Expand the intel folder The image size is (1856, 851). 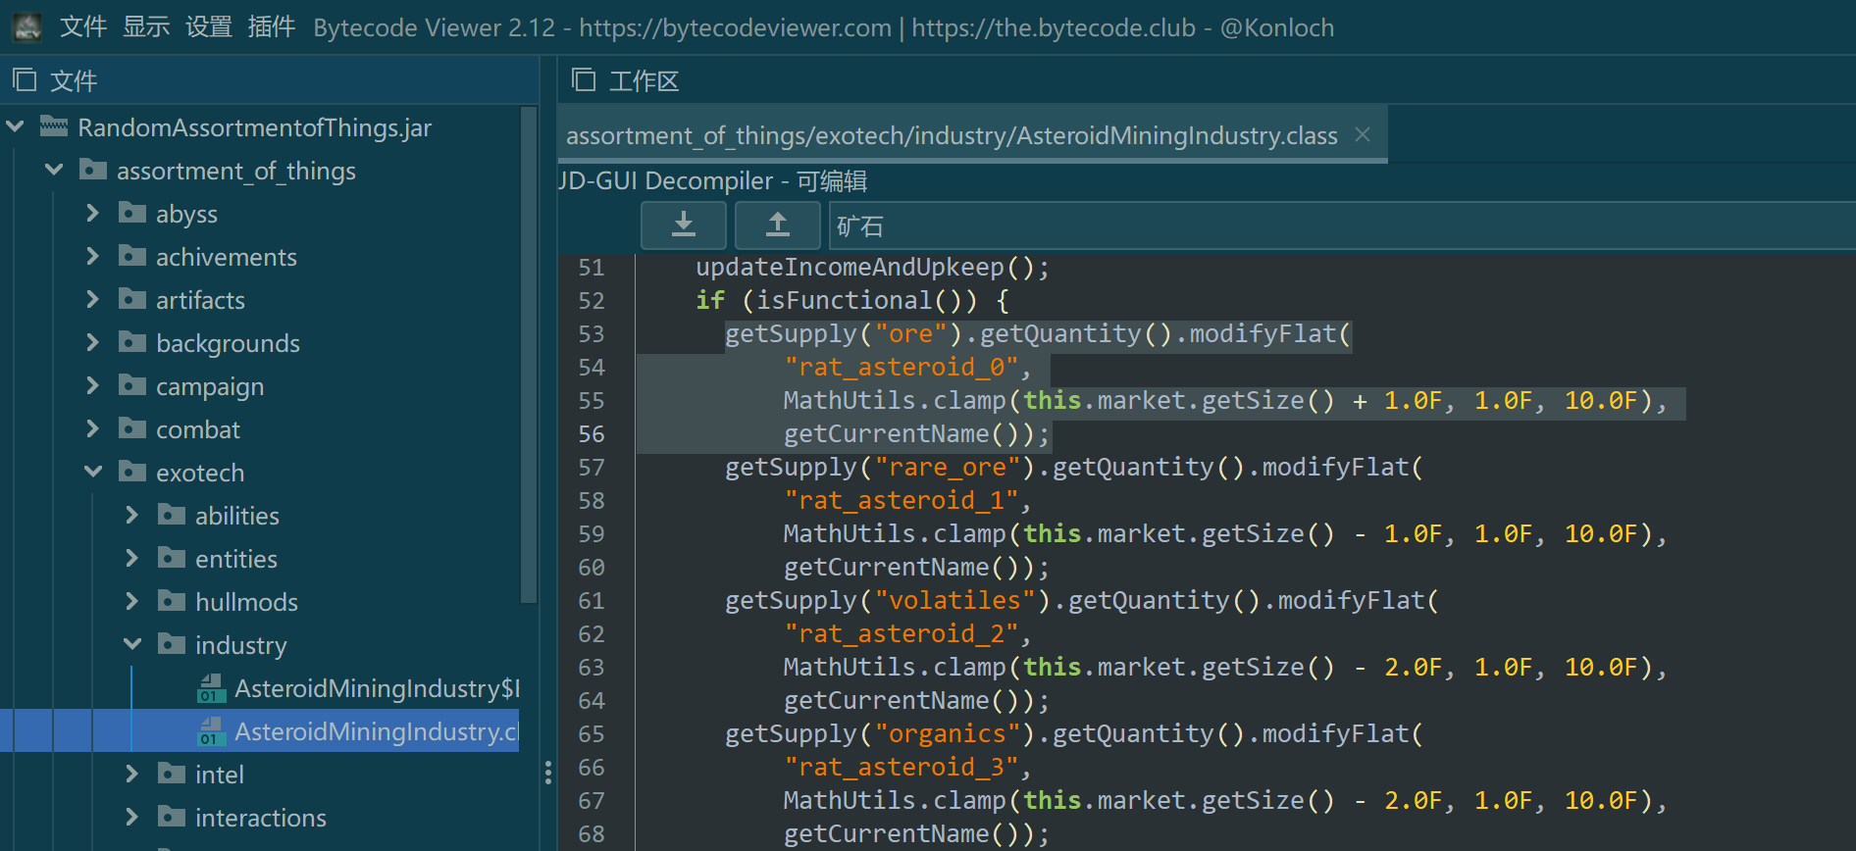click(132, 774)
